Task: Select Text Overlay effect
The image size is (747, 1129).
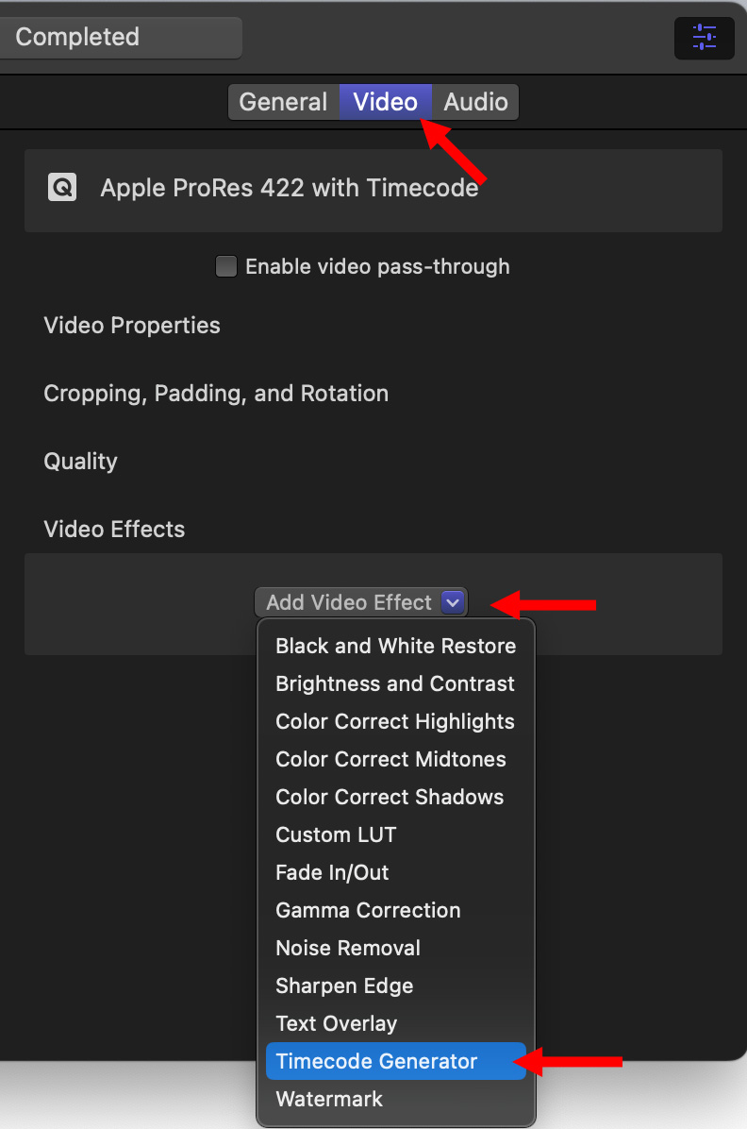Action: [x=336, y=1023]
